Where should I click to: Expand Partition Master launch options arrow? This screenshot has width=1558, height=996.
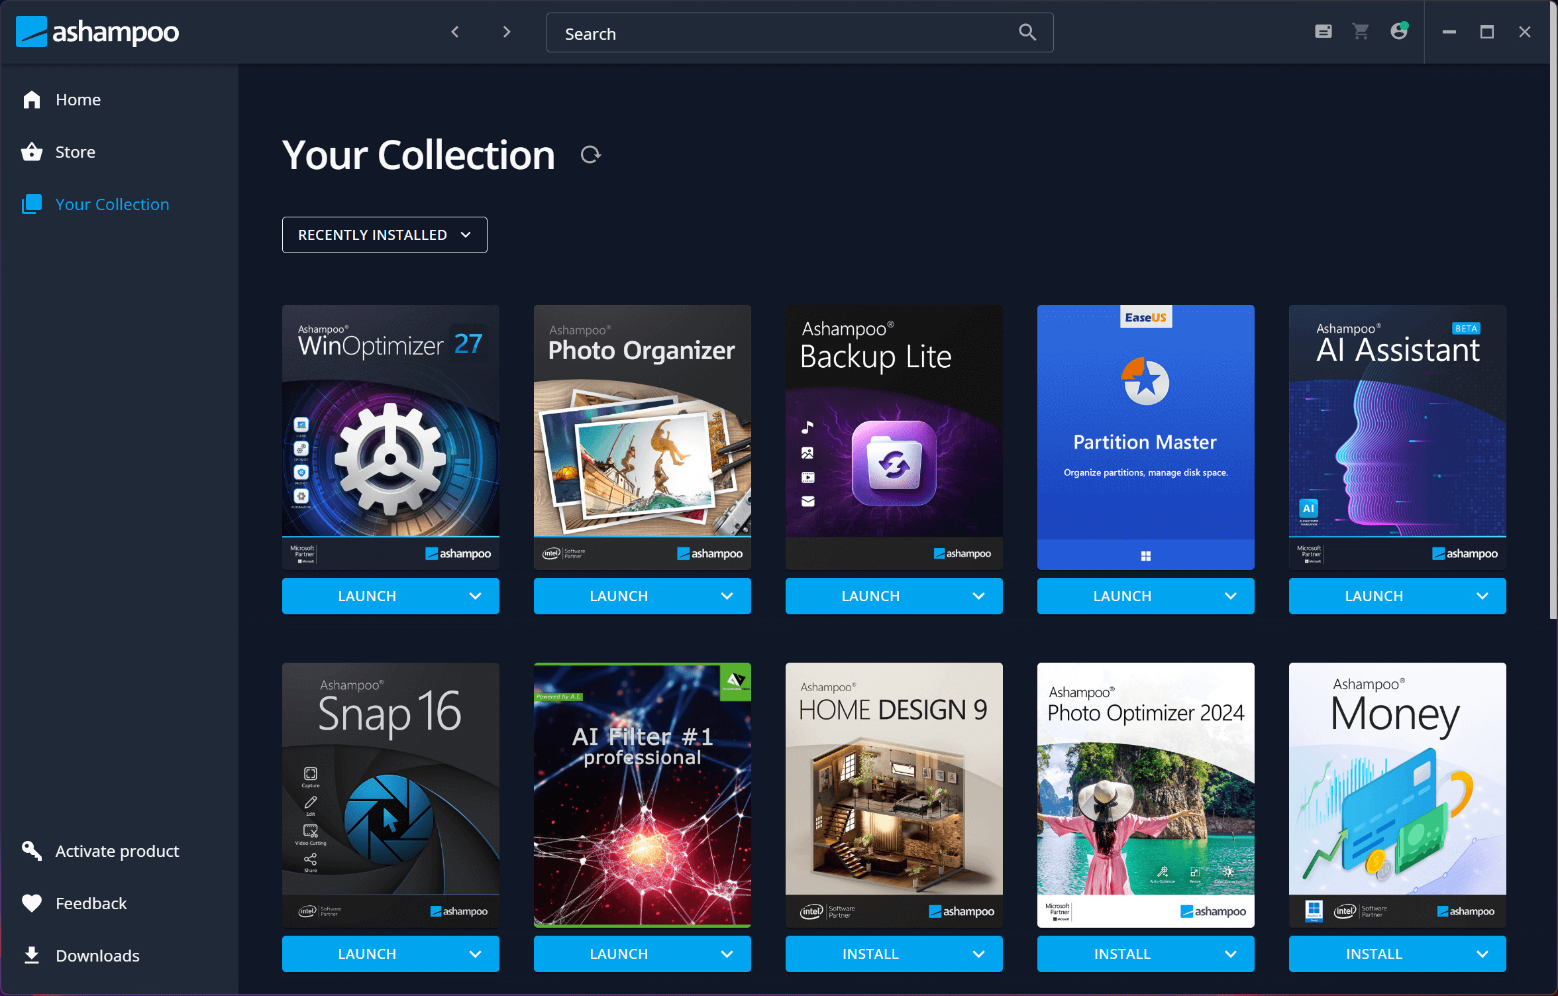[x=1230, y=596]
